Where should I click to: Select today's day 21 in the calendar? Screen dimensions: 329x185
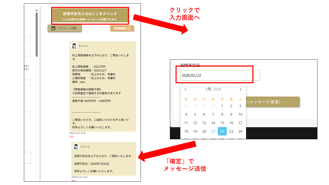213,131
